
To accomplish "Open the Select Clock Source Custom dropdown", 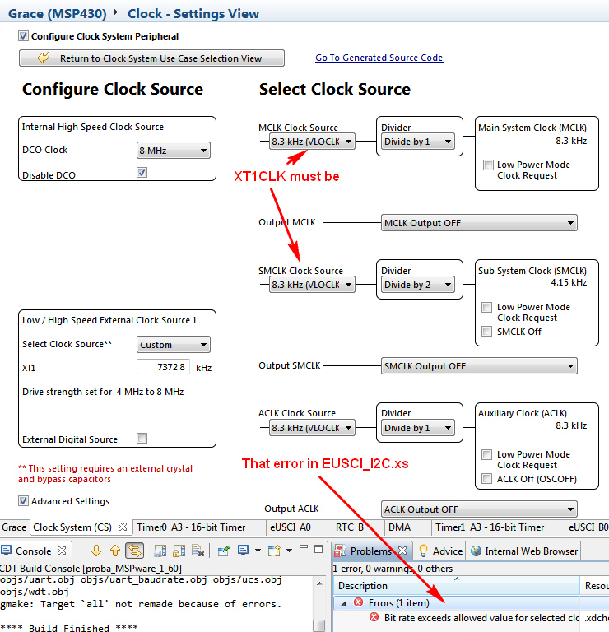I will tap(174, 345).
